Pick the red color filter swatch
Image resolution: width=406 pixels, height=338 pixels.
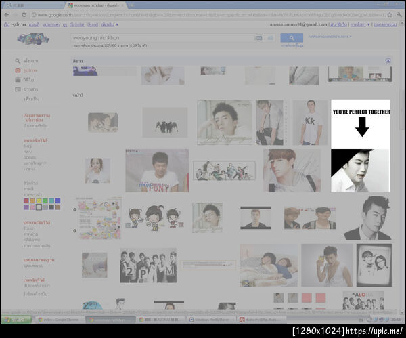point(26,200)
